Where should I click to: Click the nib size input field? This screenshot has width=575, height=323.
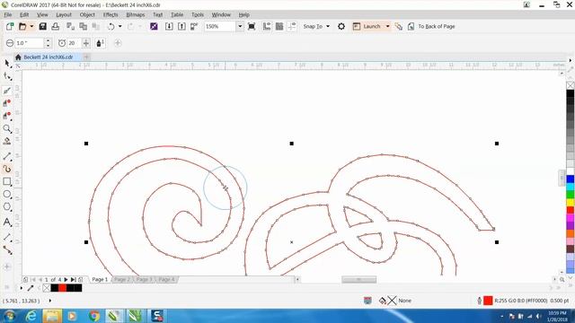(x=30, y=43)
